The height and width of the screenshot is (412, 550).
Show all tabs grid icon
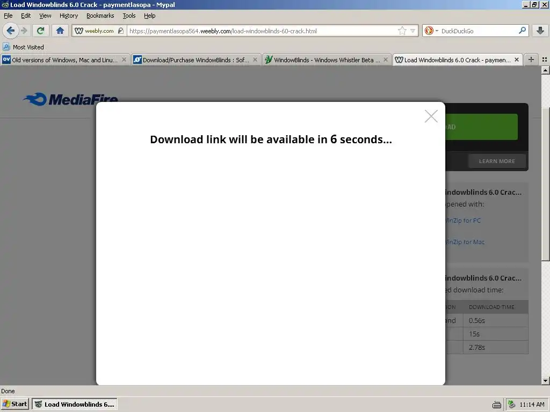pos(545,60)
